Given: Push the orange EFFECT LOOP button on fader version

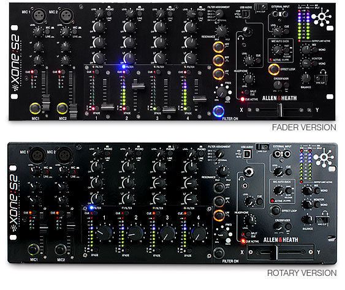Looking at the screenshot, I should tap(274, 69).
